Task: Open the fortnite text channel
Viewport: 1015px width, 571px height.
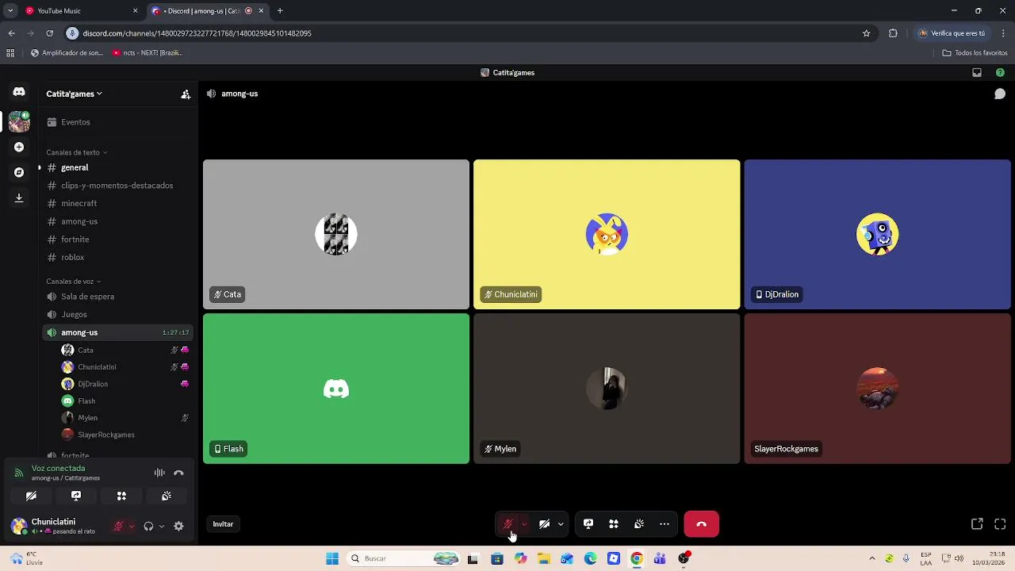Action: coord(117,240)
